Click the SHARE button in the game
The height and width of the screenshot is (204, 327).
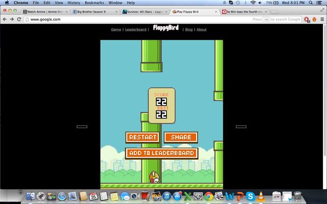(x=181, y=137)
